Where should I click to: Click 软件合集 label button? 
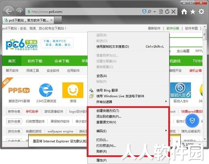14,122
